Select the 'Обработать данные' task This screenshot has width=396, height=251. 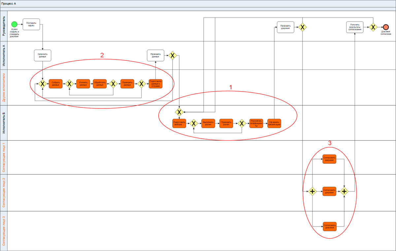[x=100, y=84]
